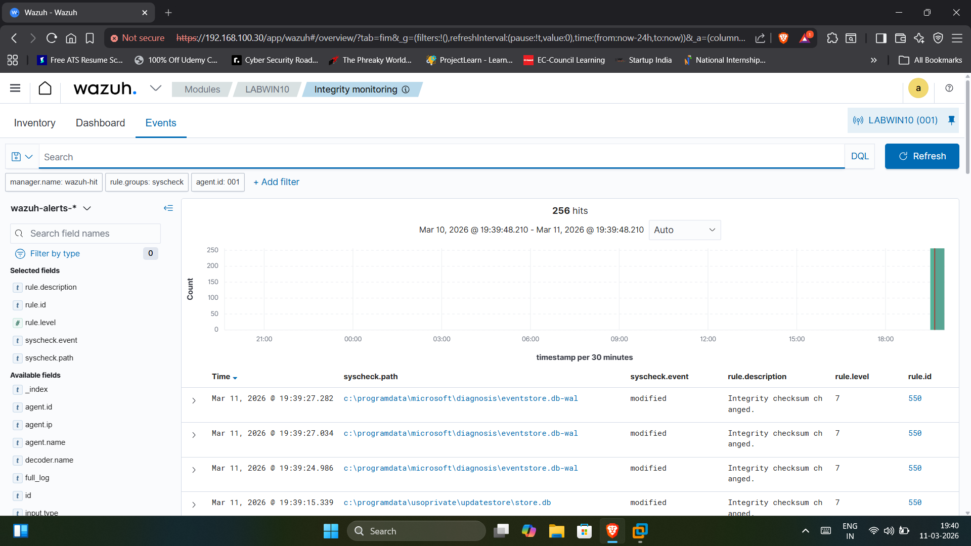The image size is (971, 546).
Task: Open the Brave Shields icon
Action: (783, 38)
